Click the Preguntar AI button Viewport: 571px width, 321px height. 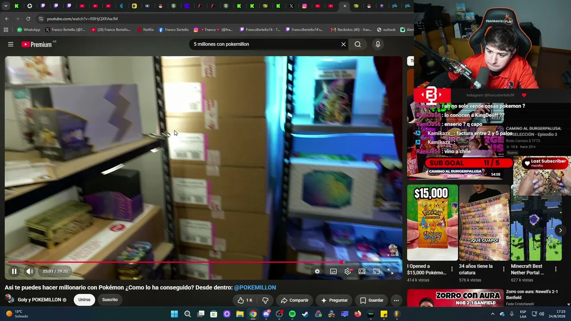[x=334, y=300]
